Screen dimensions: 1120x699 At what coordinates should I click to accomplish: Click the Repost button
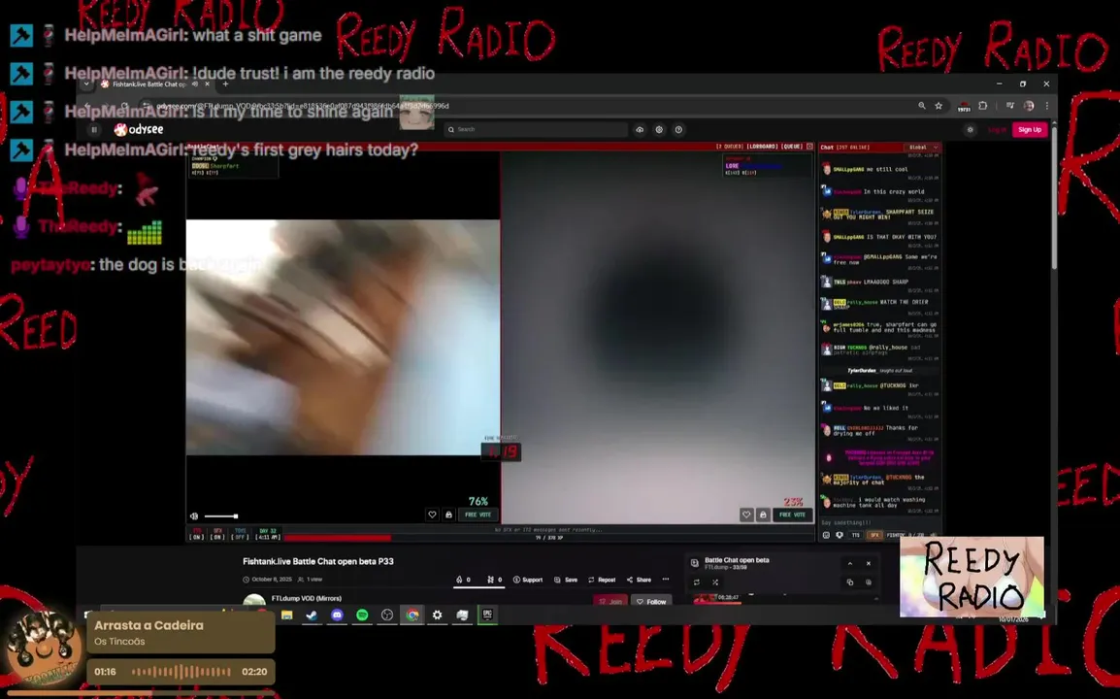click(x=602, y=580)
